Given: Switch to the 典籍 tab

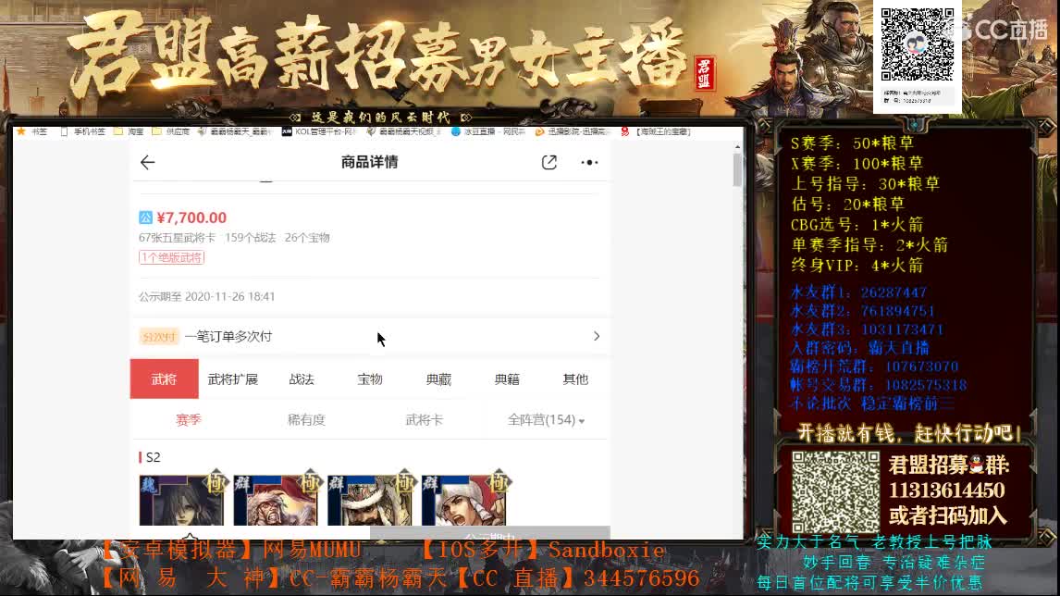Looking at the screenshot, I should (x=507, y=379).
